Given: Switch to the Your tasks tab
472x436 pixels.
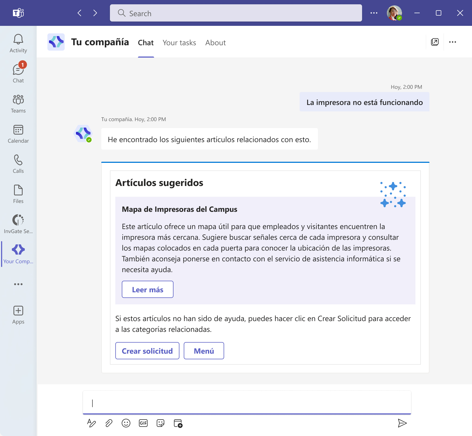Looking at the screenshot, I should click(x=179, y=43).
